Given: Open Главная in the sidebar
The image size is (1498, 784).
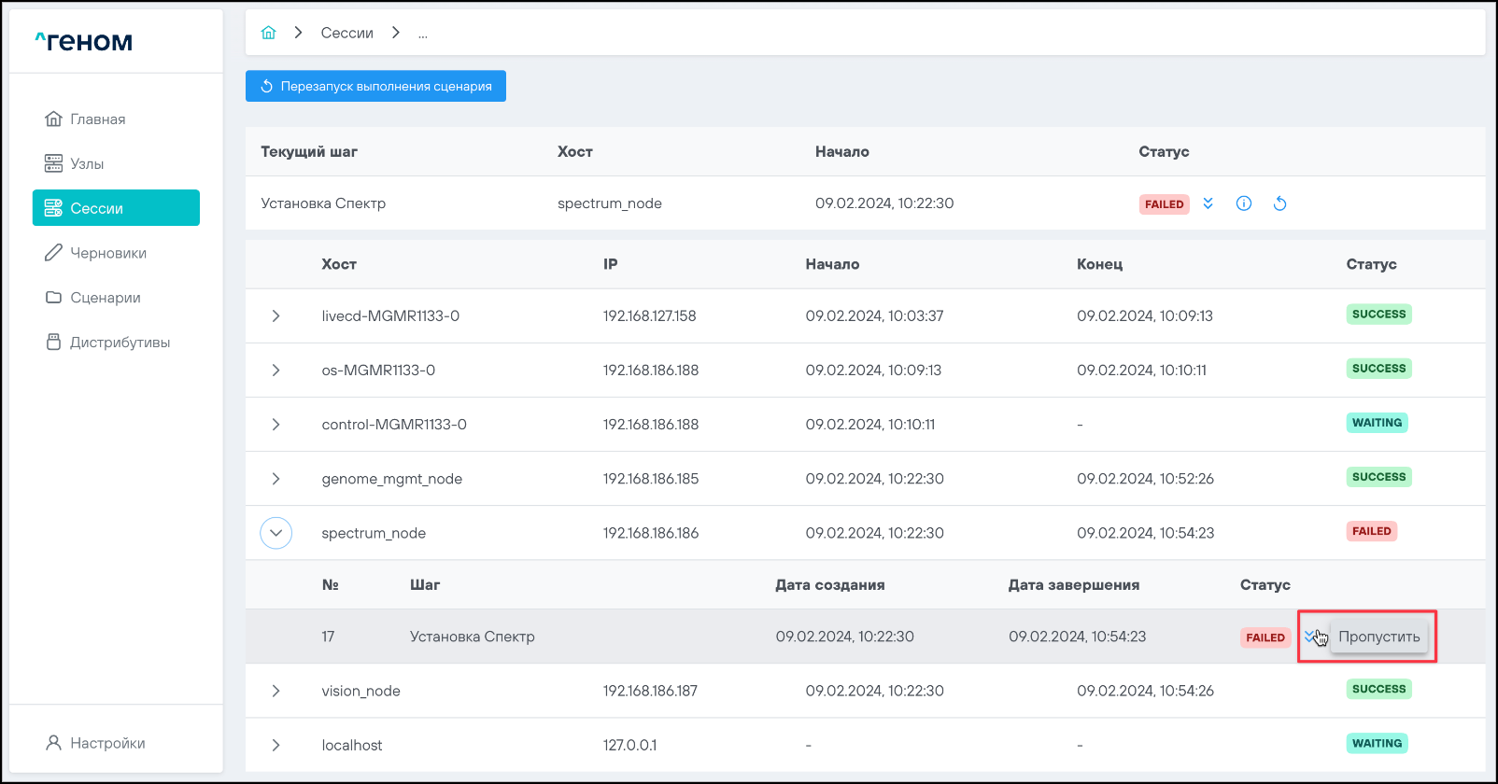Looking at the screenshot, I should coord(97,119).
